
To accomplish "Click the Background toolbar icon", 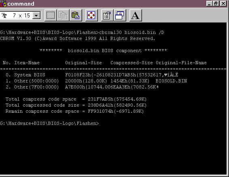I will [x=120, y=15].
